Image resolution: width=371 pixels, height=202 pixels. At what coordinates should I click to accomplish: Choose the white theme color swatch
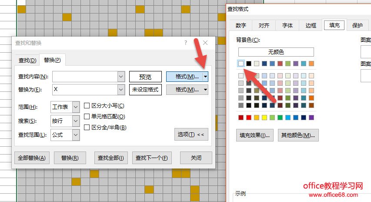[x=241, y=64]
